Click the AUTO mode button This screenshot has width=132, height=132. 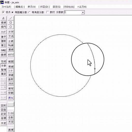tap(11, 55)
